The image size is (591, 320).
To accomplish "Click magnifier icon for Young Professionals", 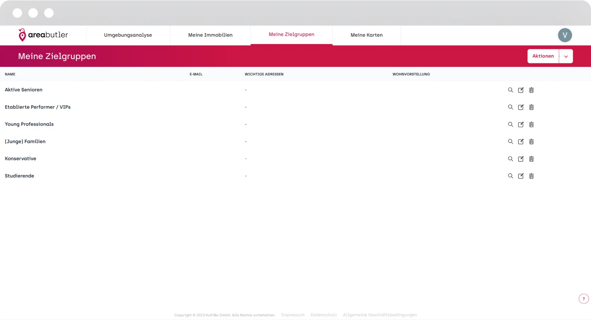I will (x=511, y=124).
